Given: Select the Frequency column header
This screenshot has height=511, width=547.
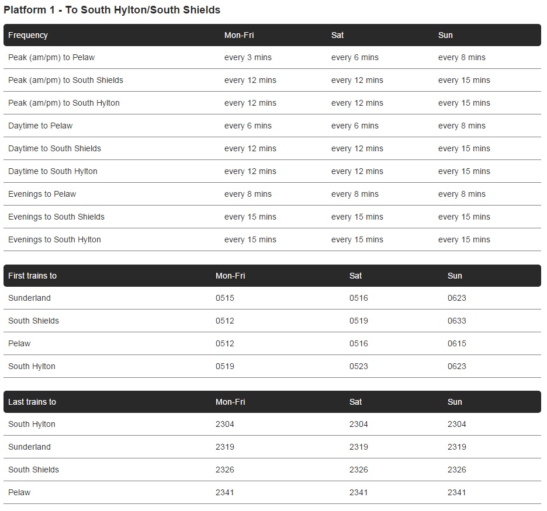Looking at the screenshot, I should [28, 35].
